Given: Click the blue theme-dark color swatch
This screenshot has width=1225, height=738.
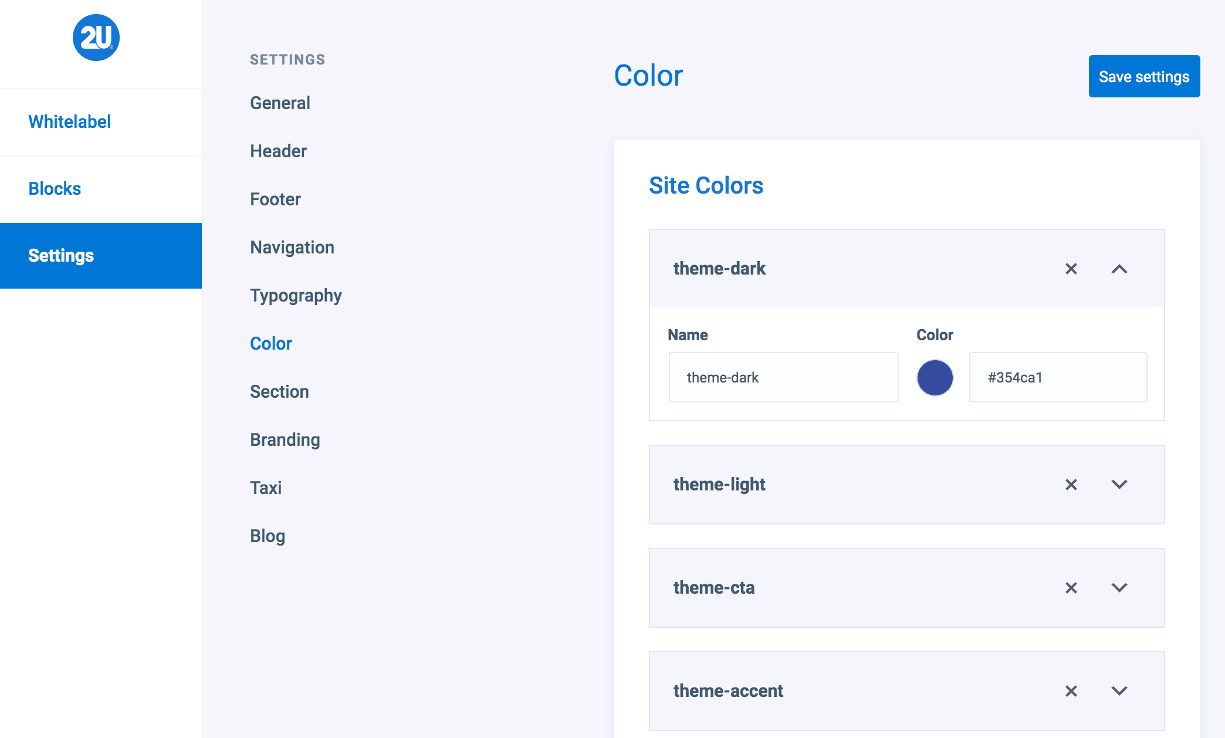Looking at the screenshot, I should tap(935, 378).
